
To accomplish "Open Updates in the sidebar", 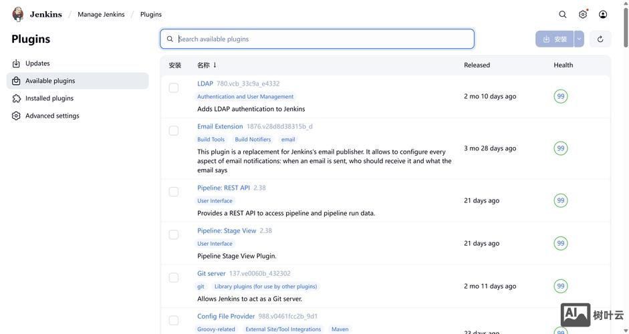I will tap(37, 63).
